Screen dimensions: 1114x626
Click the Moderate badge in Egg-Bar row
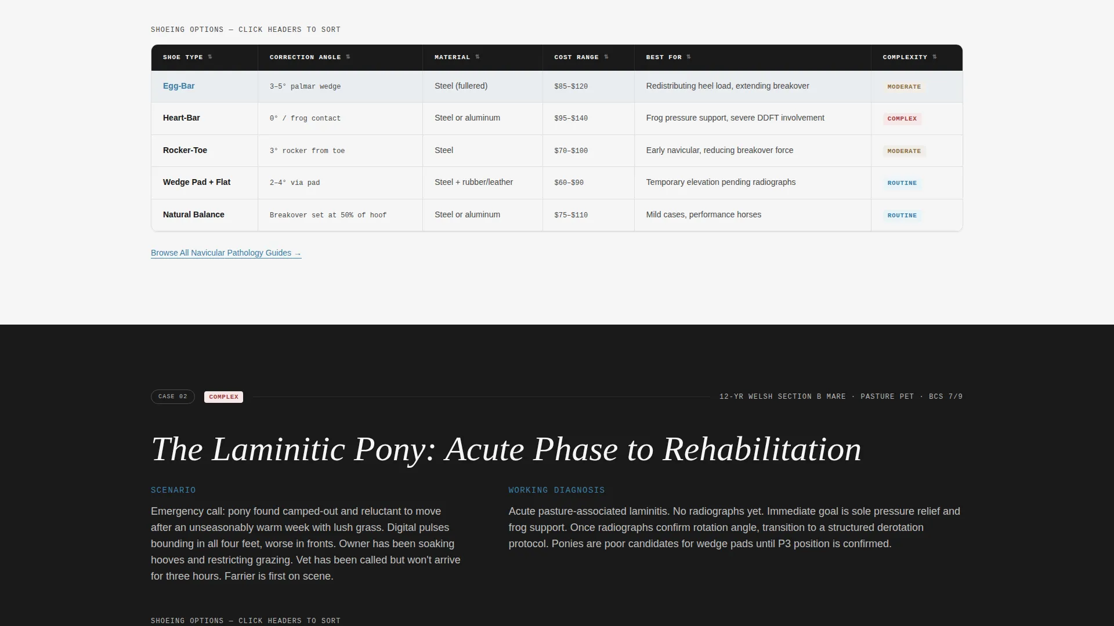(x=904, y=86)
